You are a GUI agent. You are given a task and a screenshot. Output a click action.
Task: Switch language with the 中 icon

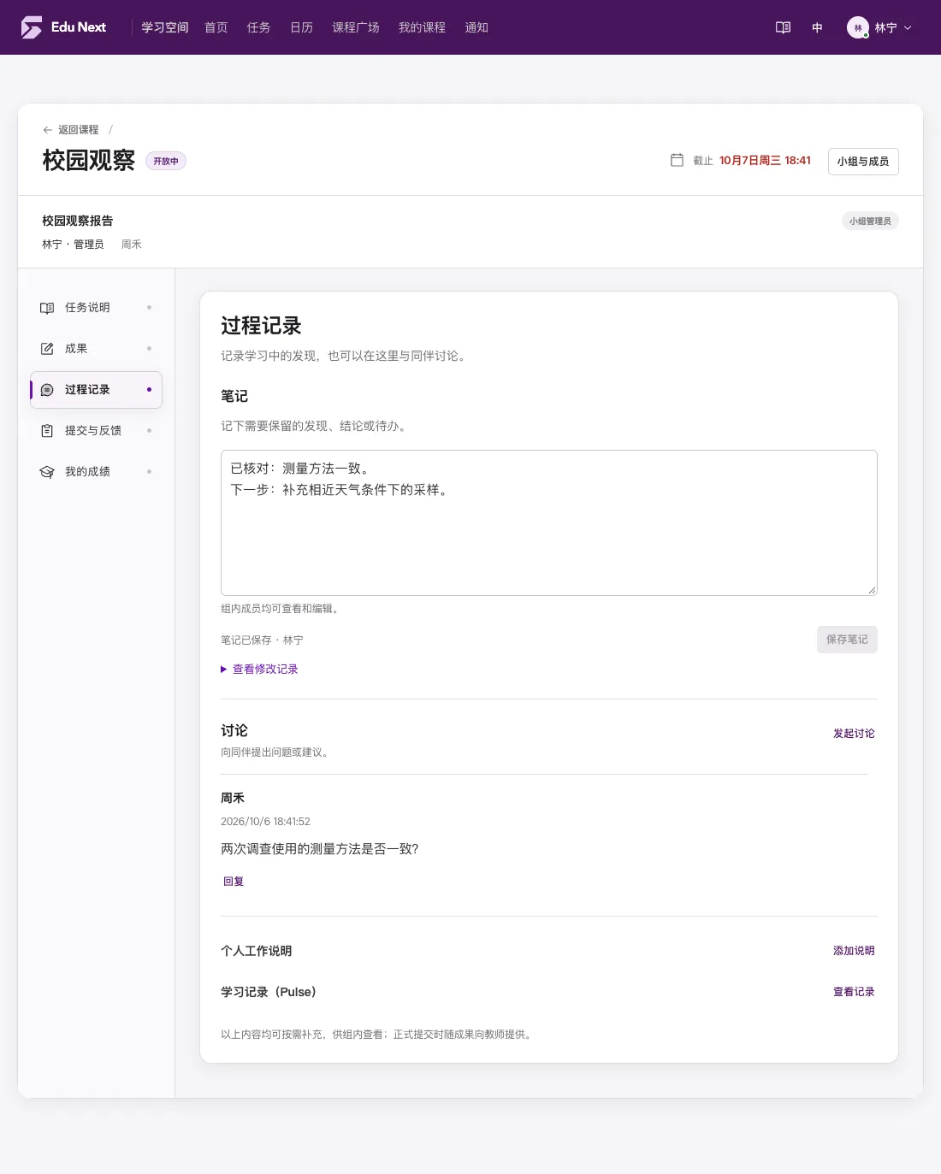[817, 27]
